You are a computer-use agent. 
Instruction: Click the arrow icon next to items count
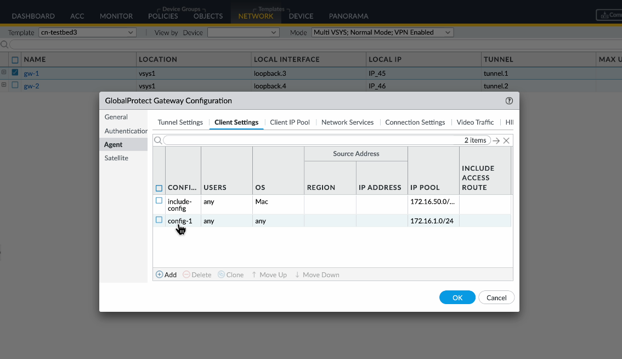click(x=496, y=141)
